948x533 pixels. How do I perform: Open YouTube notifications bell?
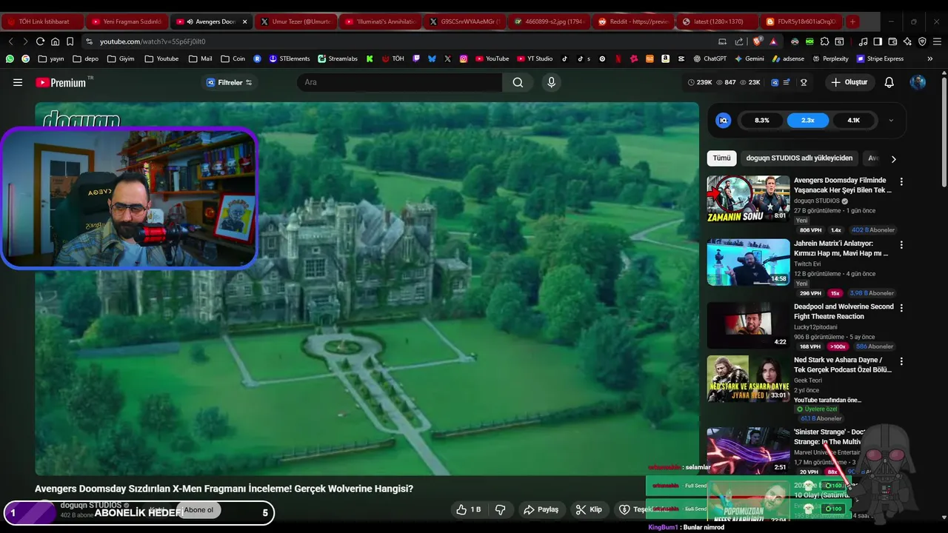(x=889, y=82)
